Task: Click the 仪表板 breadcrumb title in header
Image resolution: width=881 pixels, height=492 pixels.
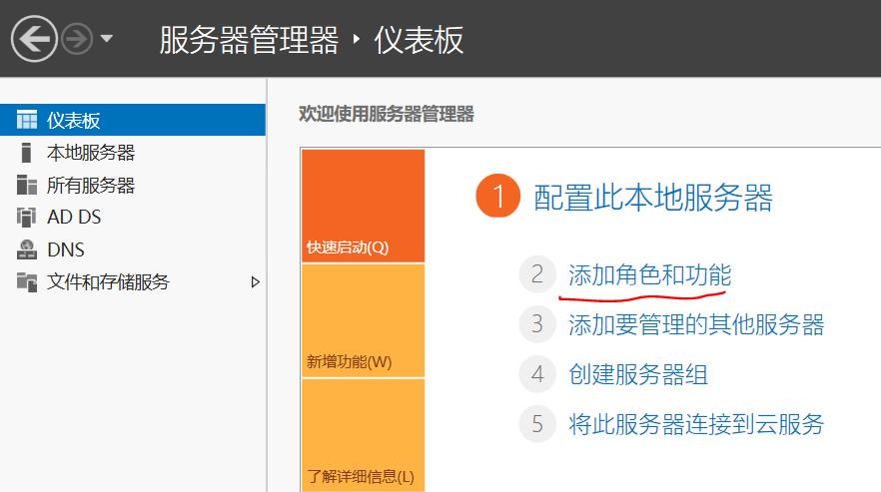Action: (x=419, y=40)
